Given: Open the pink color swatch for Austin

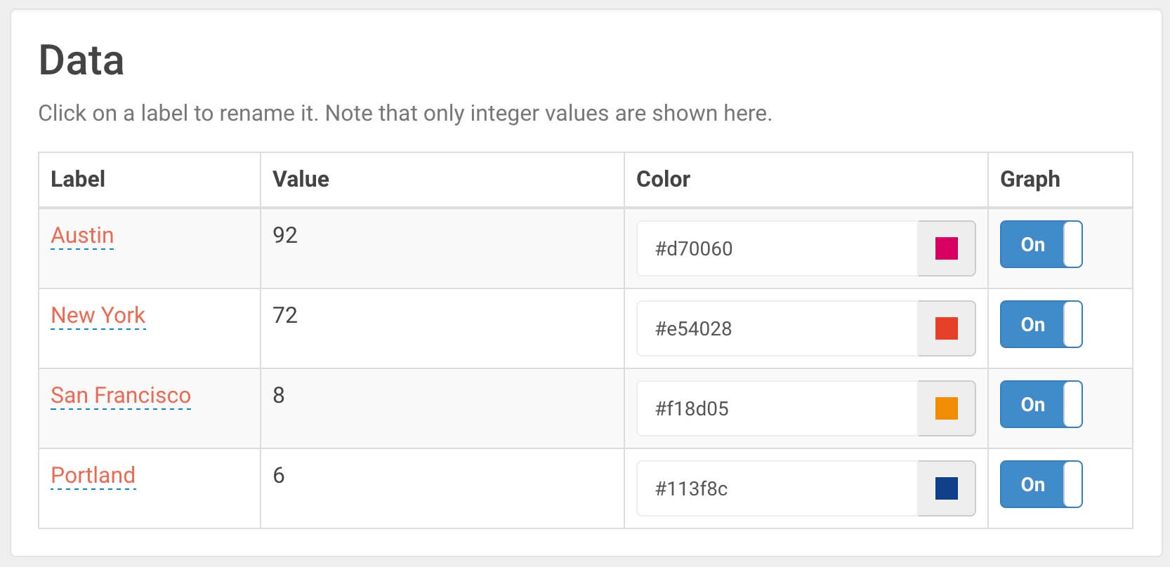Looking at the screenshot, I should click(946, 248).
